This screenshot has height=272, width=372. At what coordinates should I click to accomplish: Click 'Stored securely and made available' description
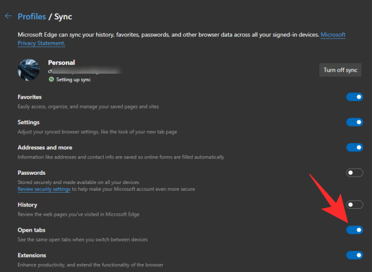coord(78,182)
